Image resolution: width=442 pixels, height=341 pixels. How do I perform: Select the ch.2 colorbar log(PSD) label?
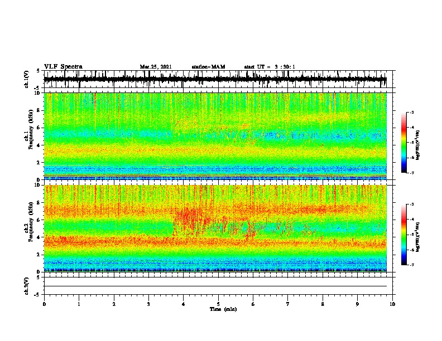tap(418, 237)
